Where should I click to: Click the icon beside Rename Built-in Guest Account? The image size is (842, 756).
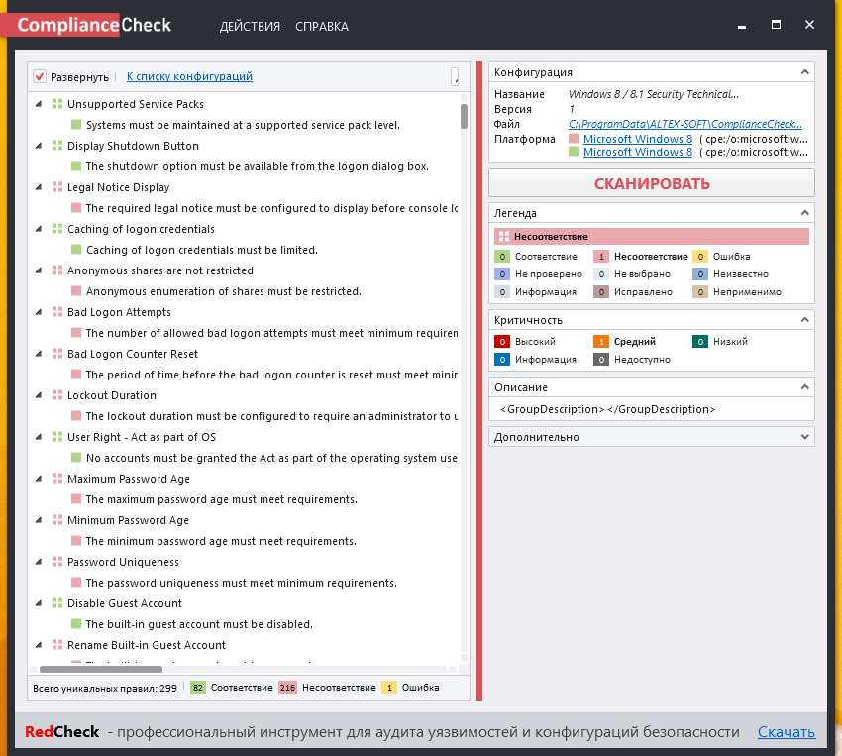tap(57, 645)
